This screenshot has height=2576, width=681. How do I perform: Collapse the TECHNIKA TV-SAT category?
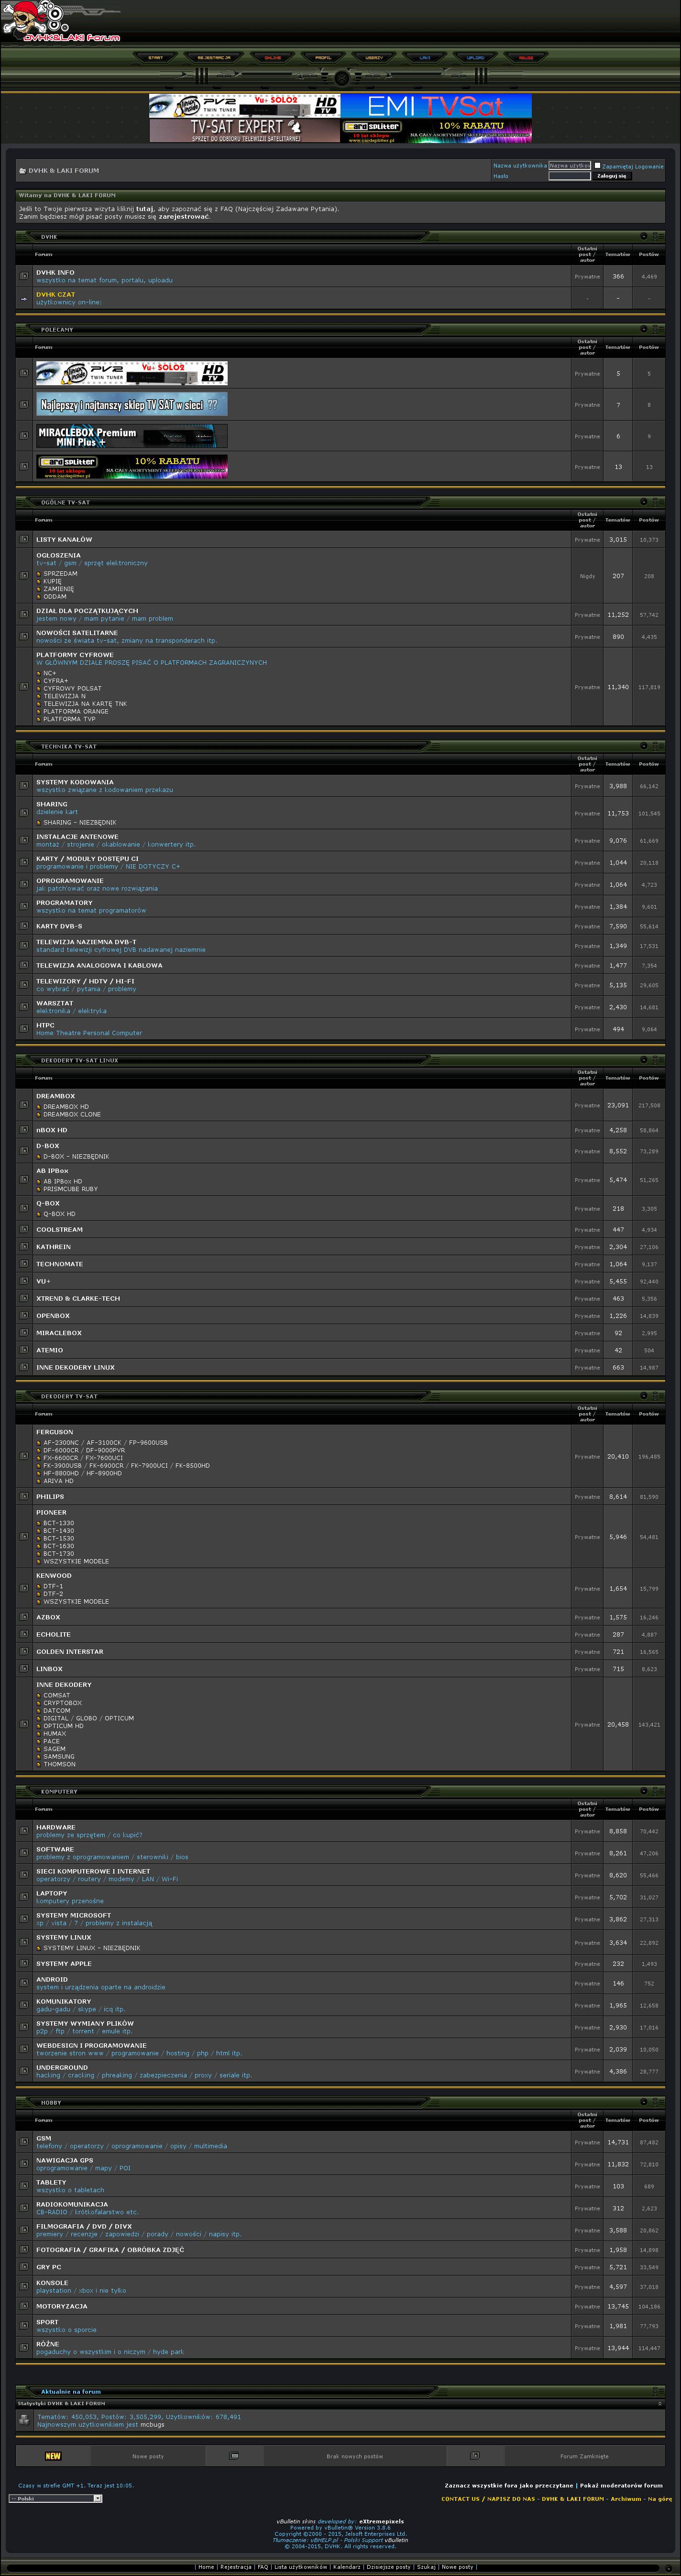click(643, 746)
